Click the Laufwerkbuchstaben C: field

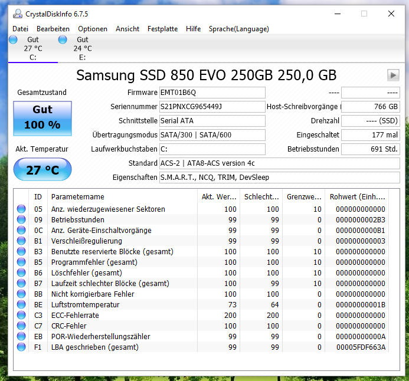point(212,149)
